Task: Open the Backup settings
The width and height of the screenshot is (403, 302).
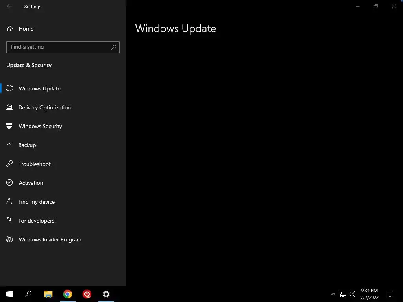Action: pyautogui.click(x=63, y=145)
